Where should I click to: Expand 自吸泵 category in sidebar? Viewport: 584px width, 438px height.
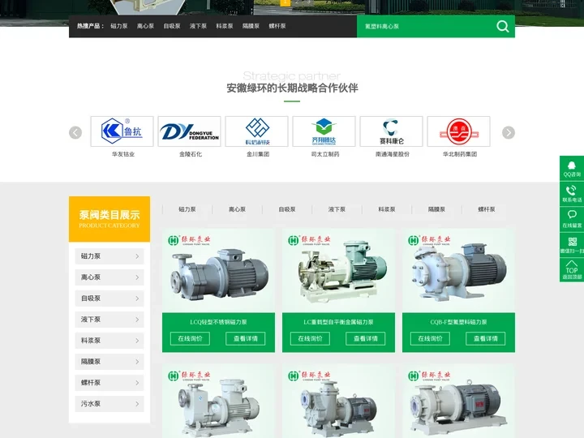(109, 298)
